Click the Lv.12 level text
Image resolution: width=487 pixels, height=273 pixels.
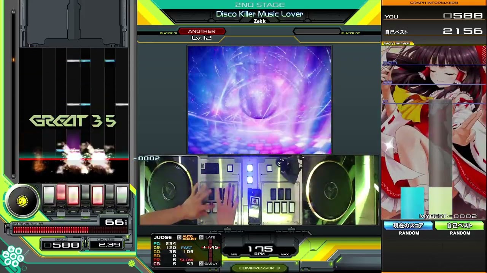202,38
